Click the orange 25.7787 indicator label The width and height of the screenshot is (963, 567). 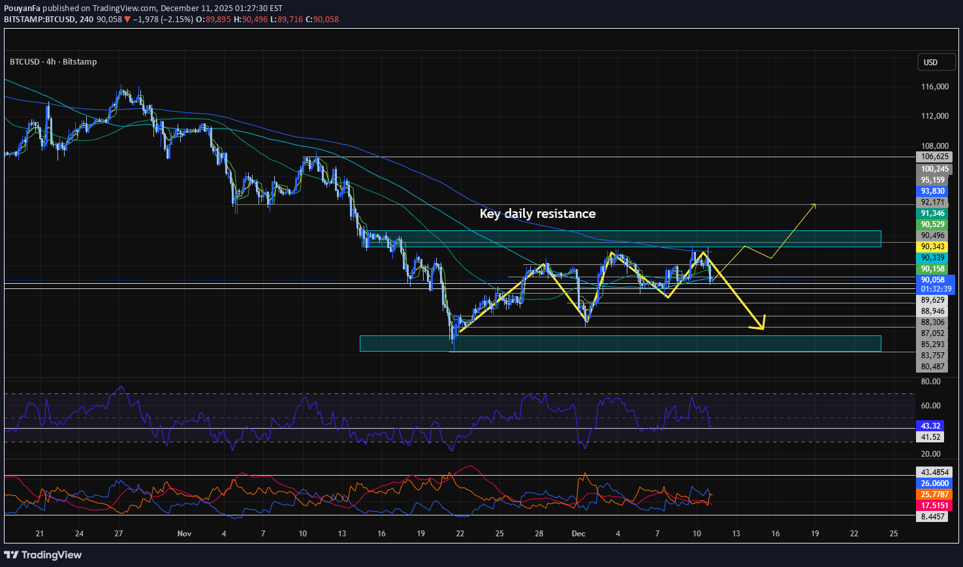(934, 495)
